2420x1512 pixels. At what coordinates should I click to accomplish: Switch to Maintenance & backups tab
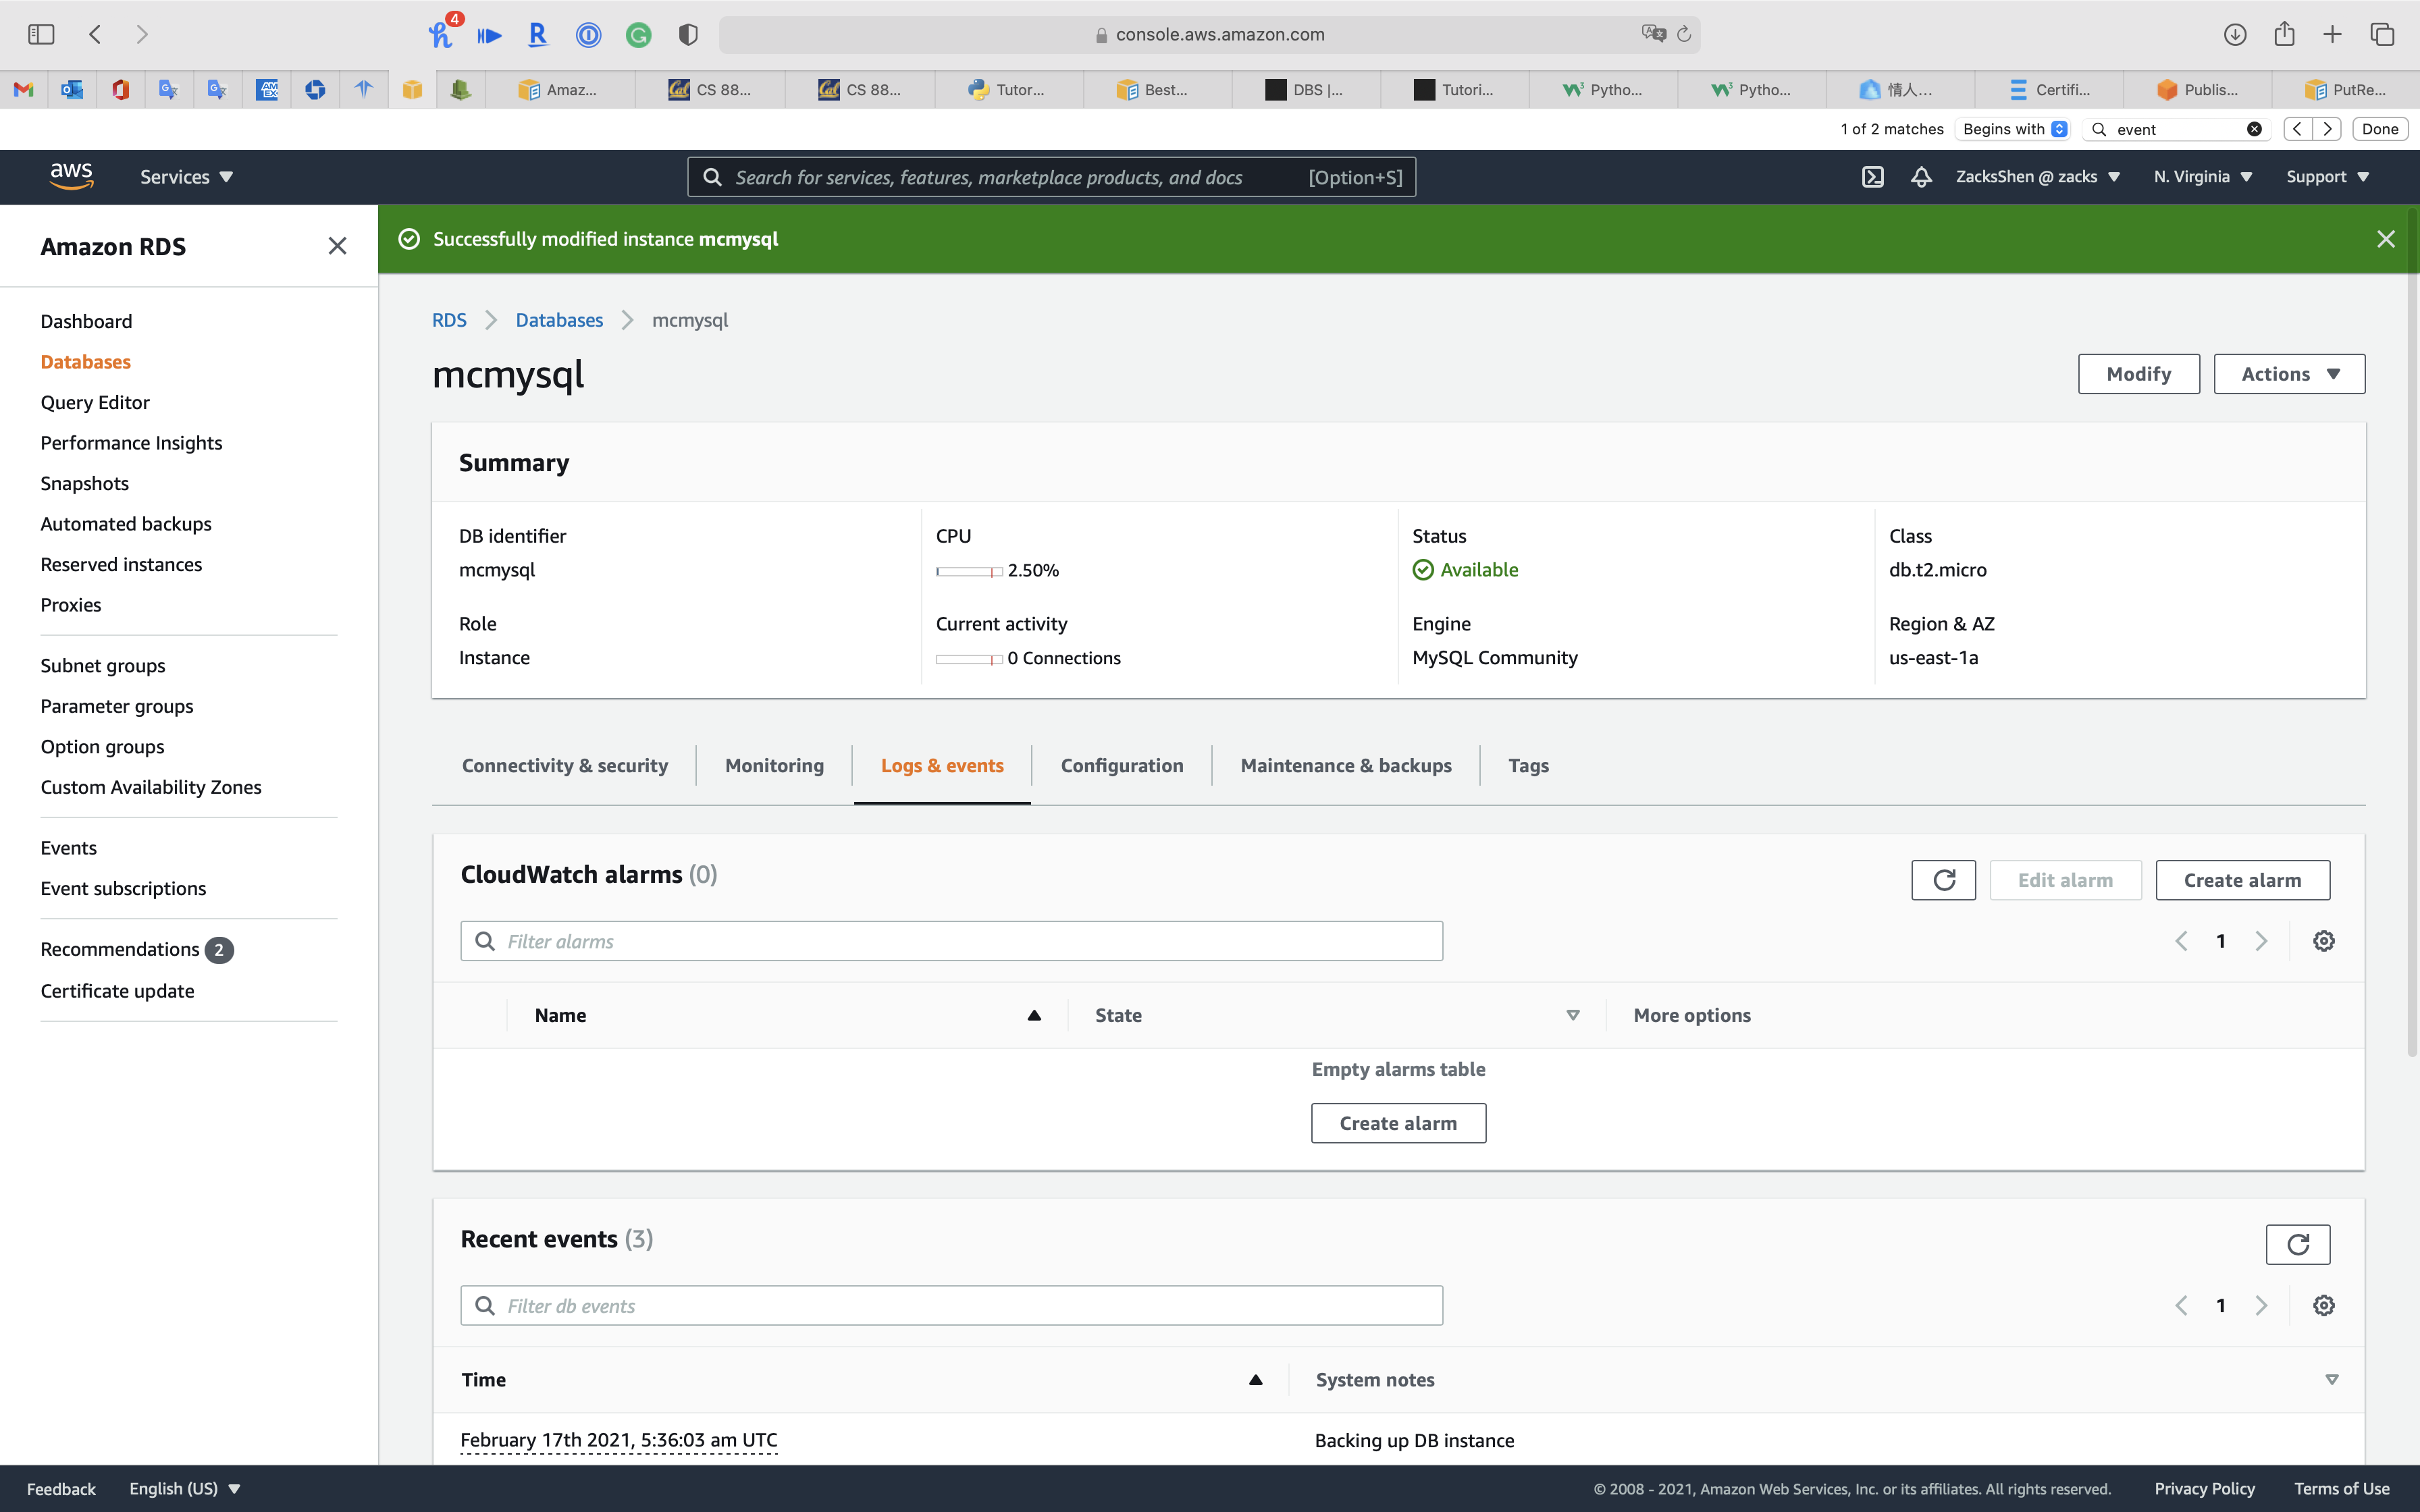(x=1345, y=765)
